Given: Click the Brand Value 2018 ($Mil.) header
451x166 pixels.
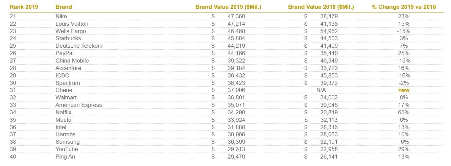Looking at the screenshot, I should coord(321,7).
